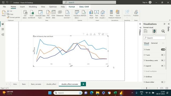Screen dimensions: 171x96
Task: Select the double_effect page tab
Action: click(51, 84)
